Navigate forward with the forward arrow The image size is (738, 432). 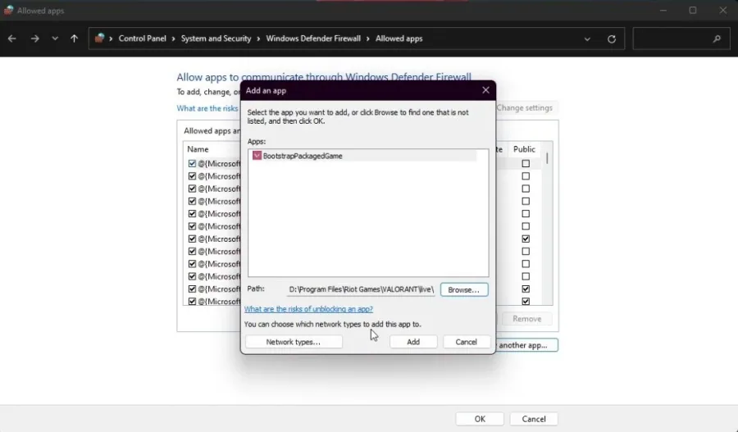(x=34, y=39)
